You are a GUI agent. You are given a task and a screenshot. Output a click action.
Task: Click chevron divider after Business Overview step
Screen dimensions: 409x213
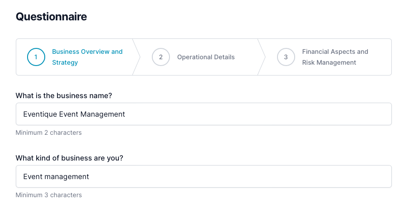[136, 57]
